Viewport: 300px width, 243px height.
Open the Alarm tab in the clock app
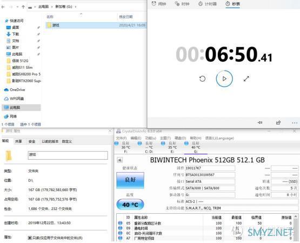[x=159, y=4]
